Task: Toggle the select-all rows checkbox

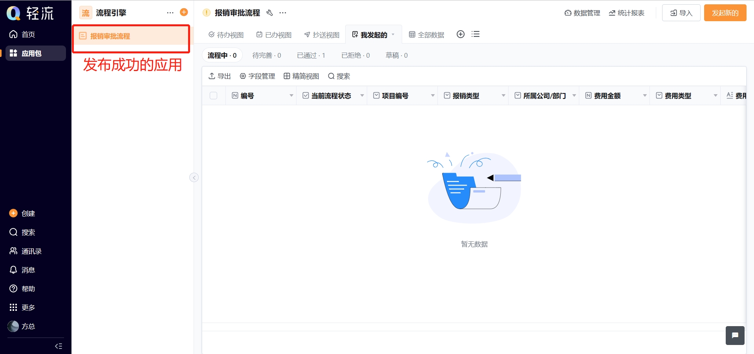Action: 214,96
